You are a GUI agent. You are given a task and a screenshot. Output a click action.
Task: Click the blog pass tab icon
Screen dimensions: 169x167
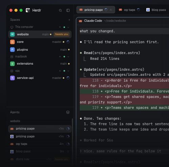(148, 10)
